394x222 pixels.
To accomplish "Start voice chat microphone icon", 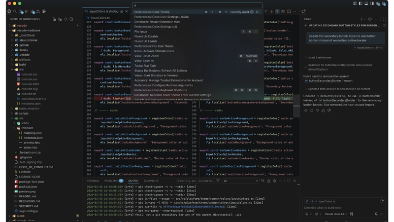I will pyautogui.click(x=376, y=214).
